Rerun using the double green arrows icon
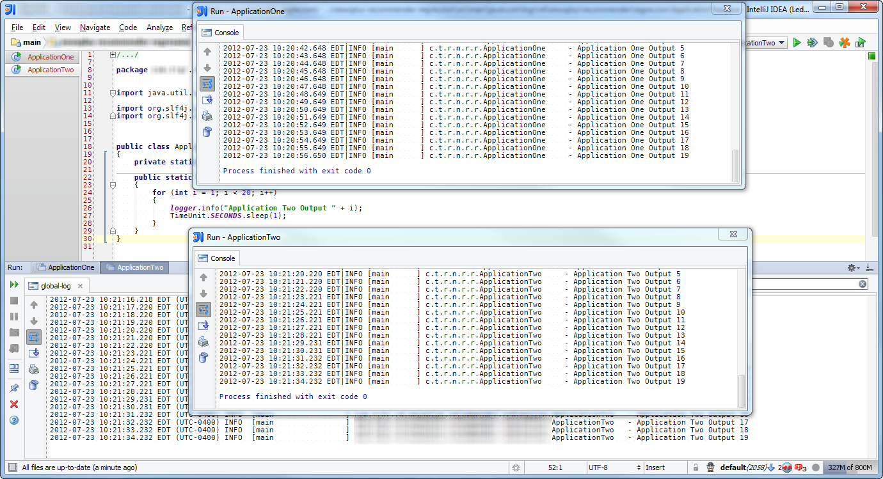The width and height of the screenshot is (883, 479). [x=14, y=284]
